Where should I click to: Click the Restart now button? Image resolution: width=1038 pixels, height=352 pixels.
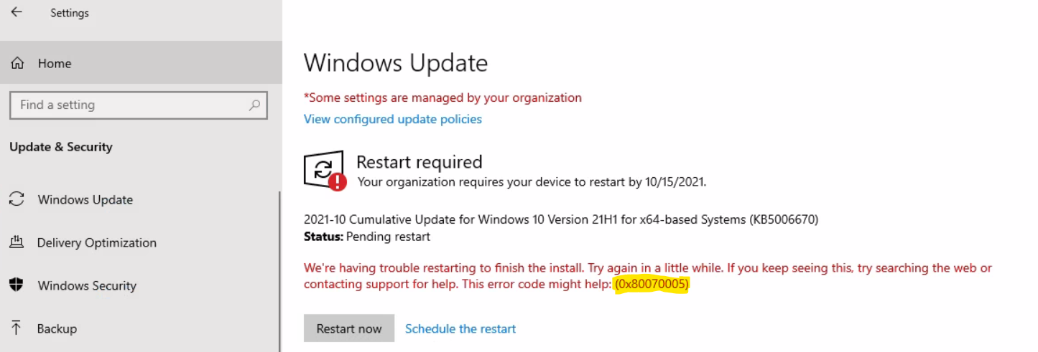[349, 328]
